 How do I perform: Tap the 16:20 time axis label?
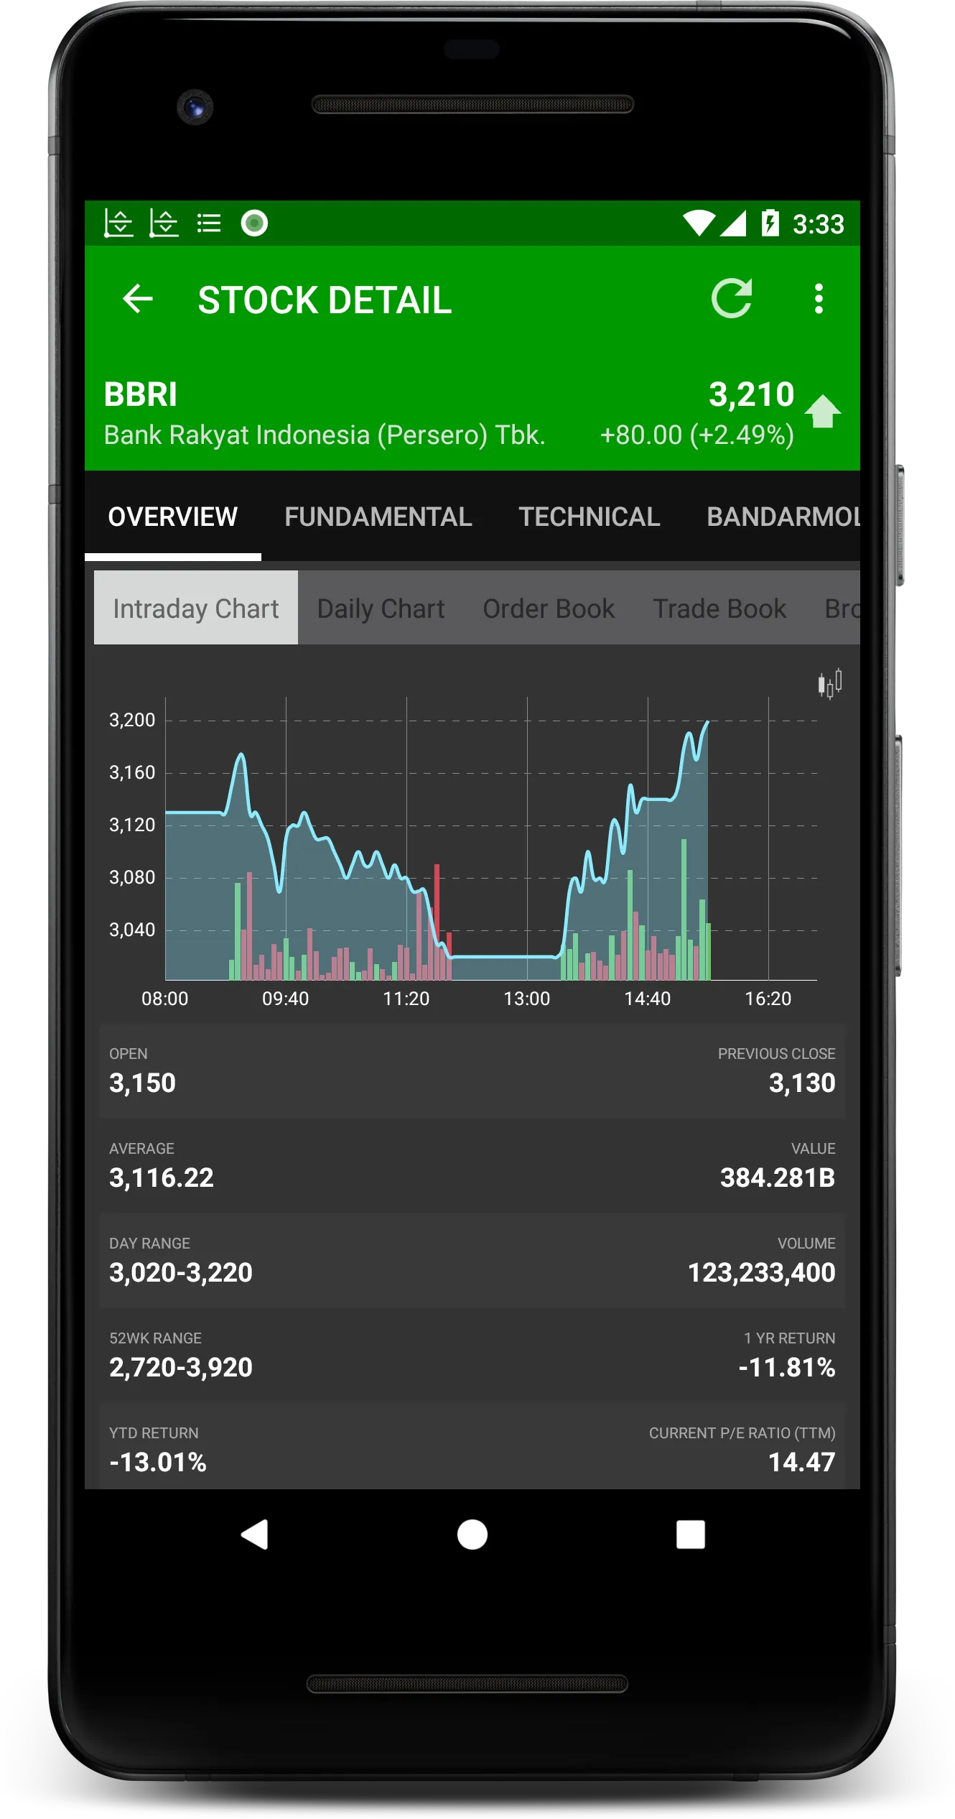[x=768, y=999]
